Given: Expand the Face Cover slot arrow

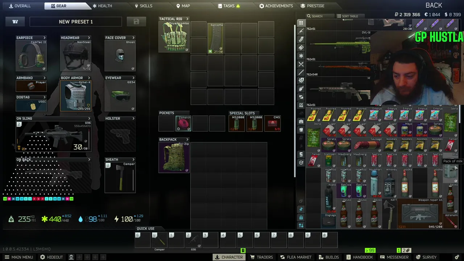Looking at the screenshot, I should click(133, 38).
